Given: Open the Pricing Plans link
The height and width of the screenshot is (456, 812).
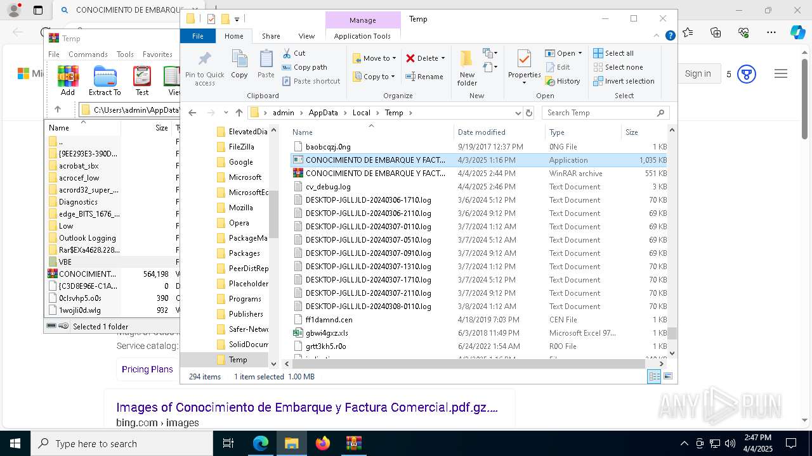Looking at the screenshot, I should [x=147, y=369].
